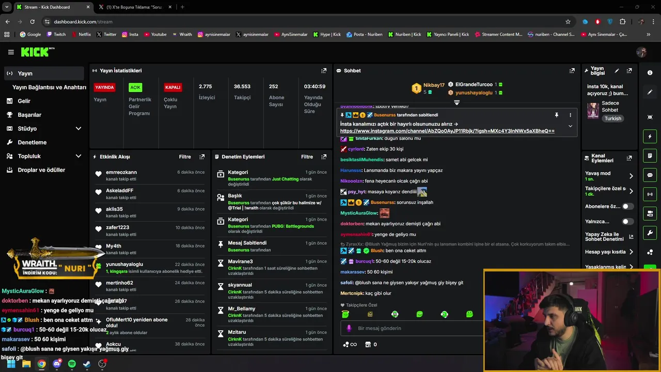Click the shop icon below chat input
The height and width of the screenshot is (372, 661).
click(368, 345)
